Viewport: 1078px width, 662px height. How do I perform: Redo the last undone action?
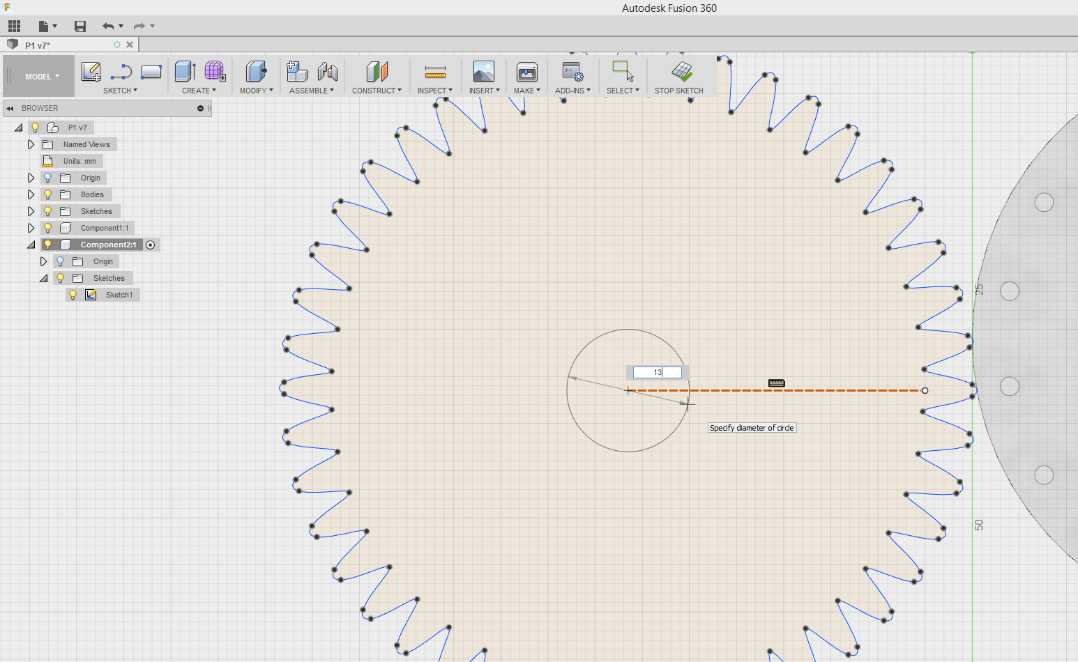pyautogui.click(x=139, y=26)
